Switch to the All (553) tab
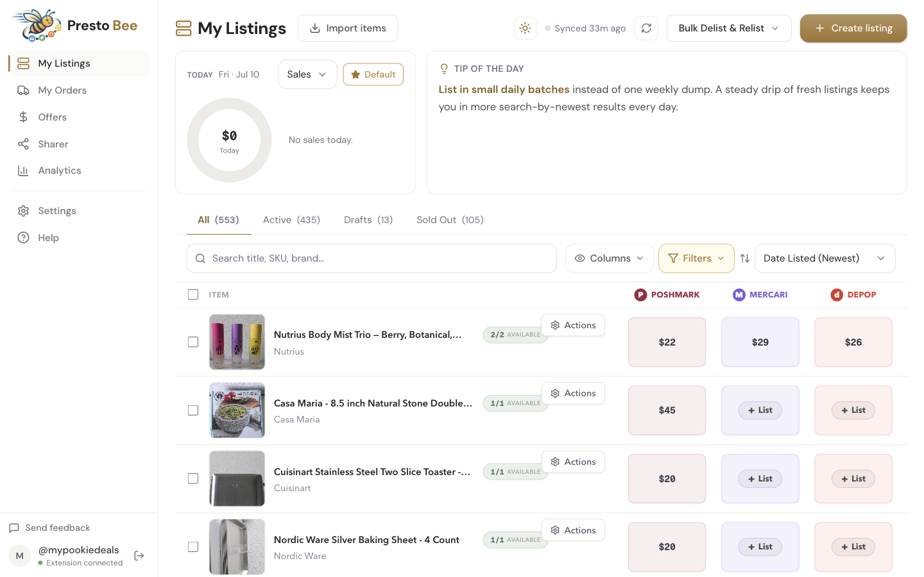The image size is (924, 577). pyautogui.click(x=218, y=220)
